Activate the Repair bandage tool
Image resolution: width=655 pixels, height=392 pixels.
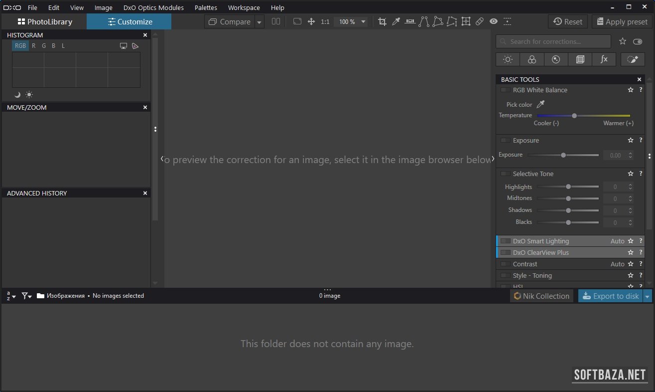(479, 21)
